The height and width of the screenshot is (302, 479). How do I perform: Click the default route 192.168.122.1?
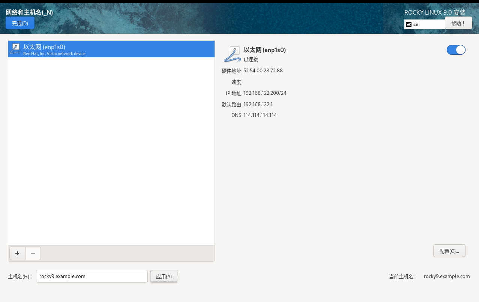[258, 104]
